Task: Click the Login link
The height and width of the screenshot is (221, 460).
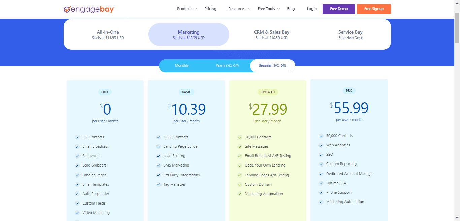Action: coord(312,9)
